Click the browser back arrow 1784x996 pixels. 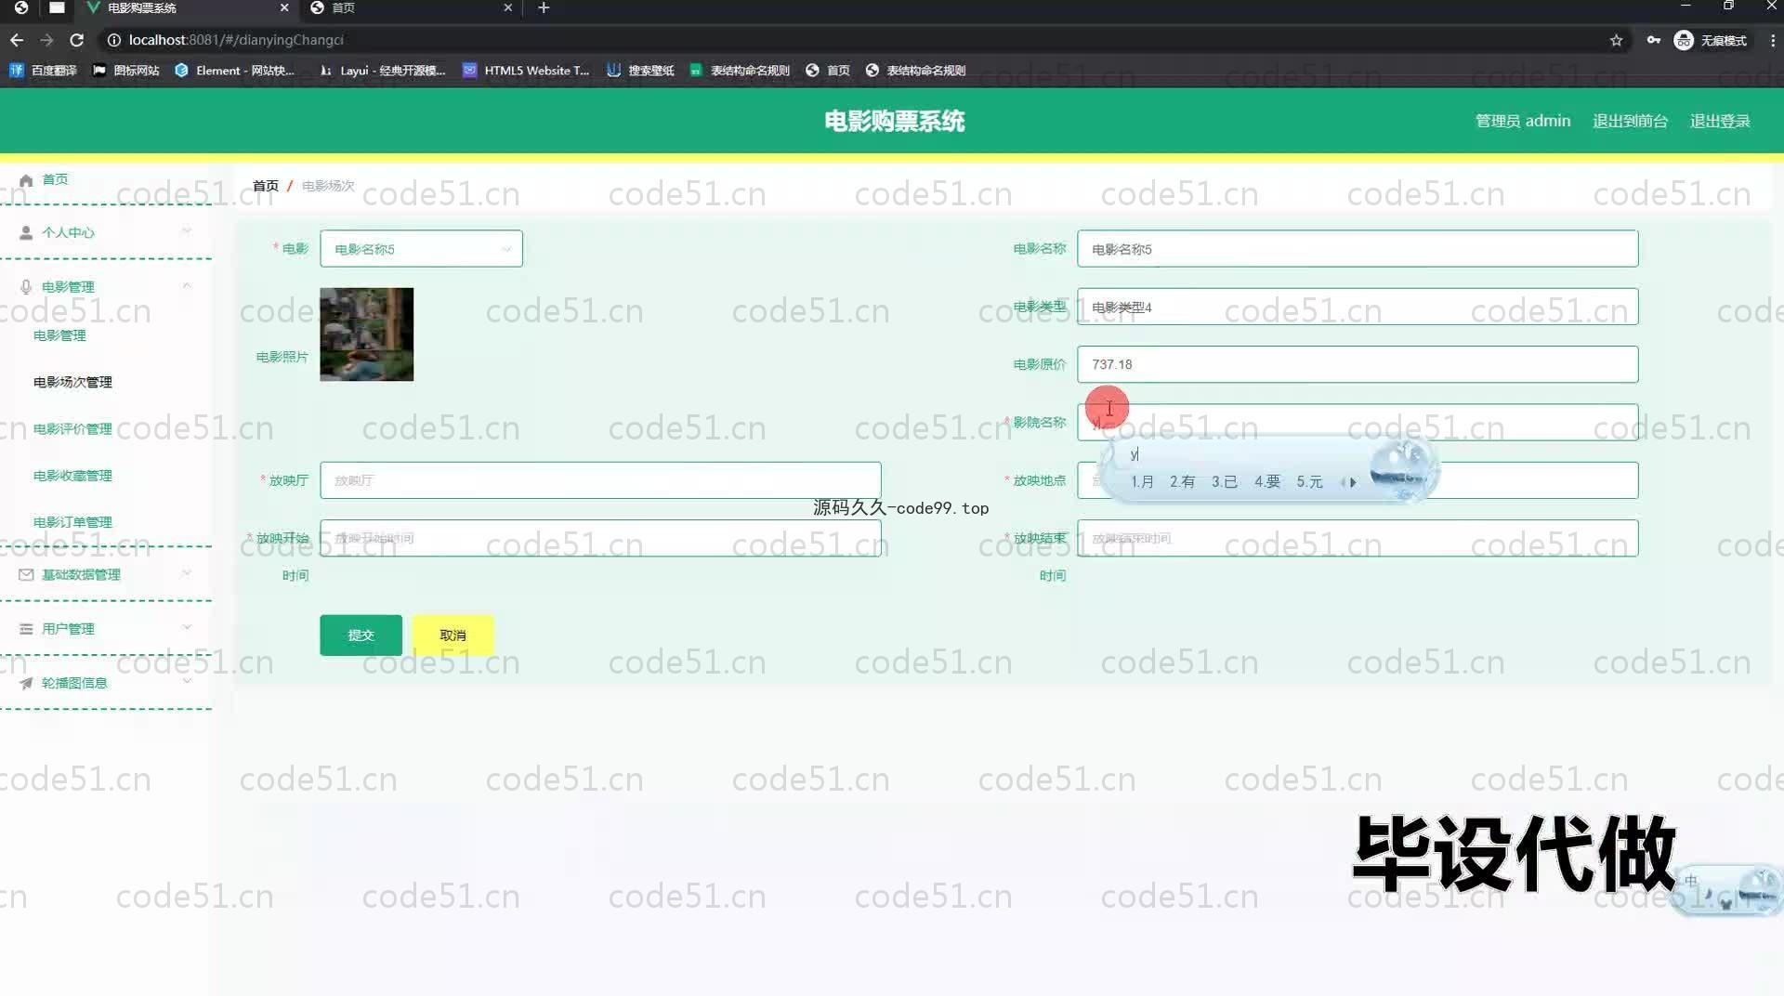click(x=16, y=40)
